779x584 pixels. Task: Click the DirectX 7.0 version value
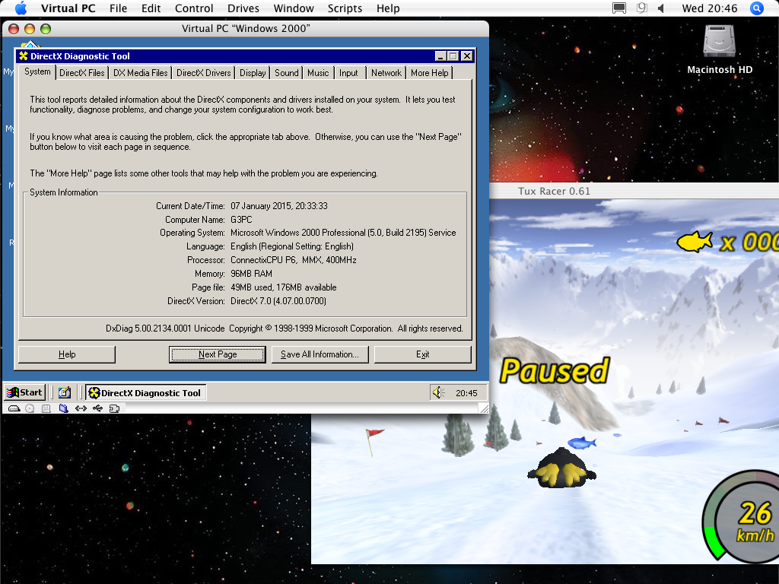[278, 301]
